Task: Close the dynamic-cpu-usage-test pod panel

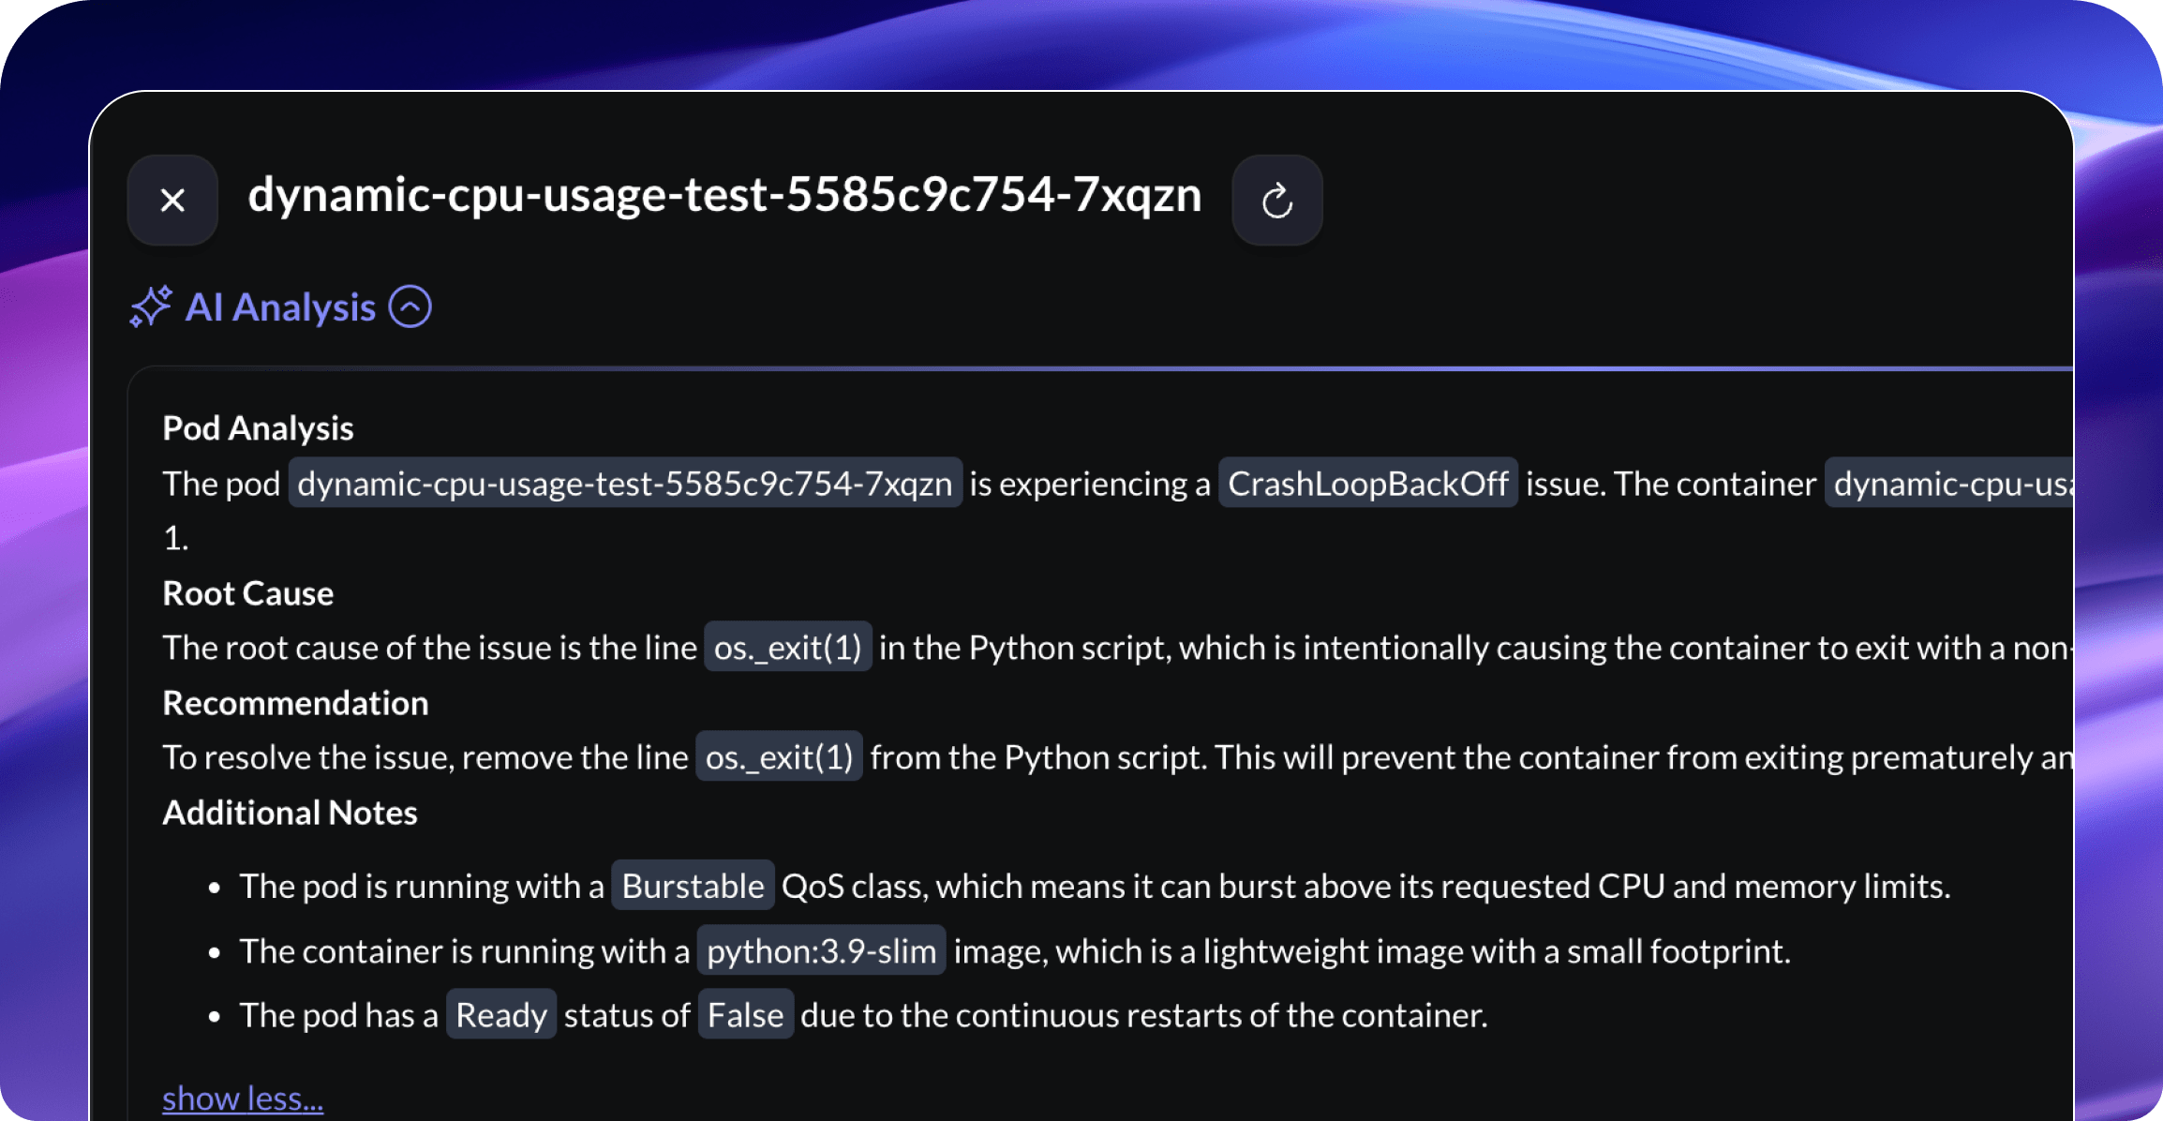Action: tap(172, 199)
